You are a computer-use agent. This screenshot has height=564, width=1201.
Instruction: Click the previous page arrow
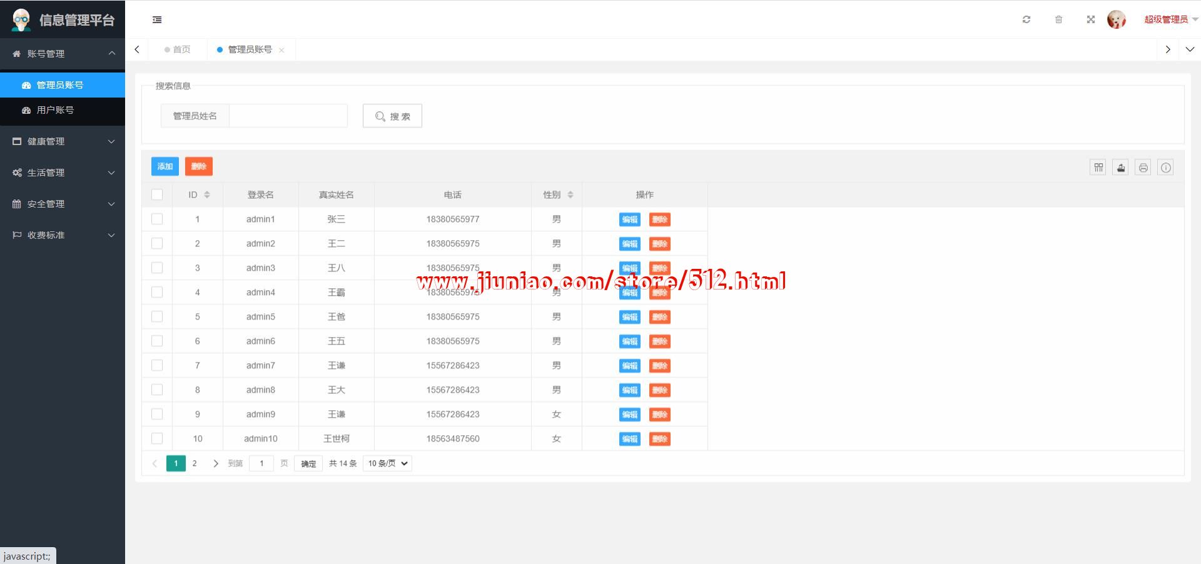[155, 463]
